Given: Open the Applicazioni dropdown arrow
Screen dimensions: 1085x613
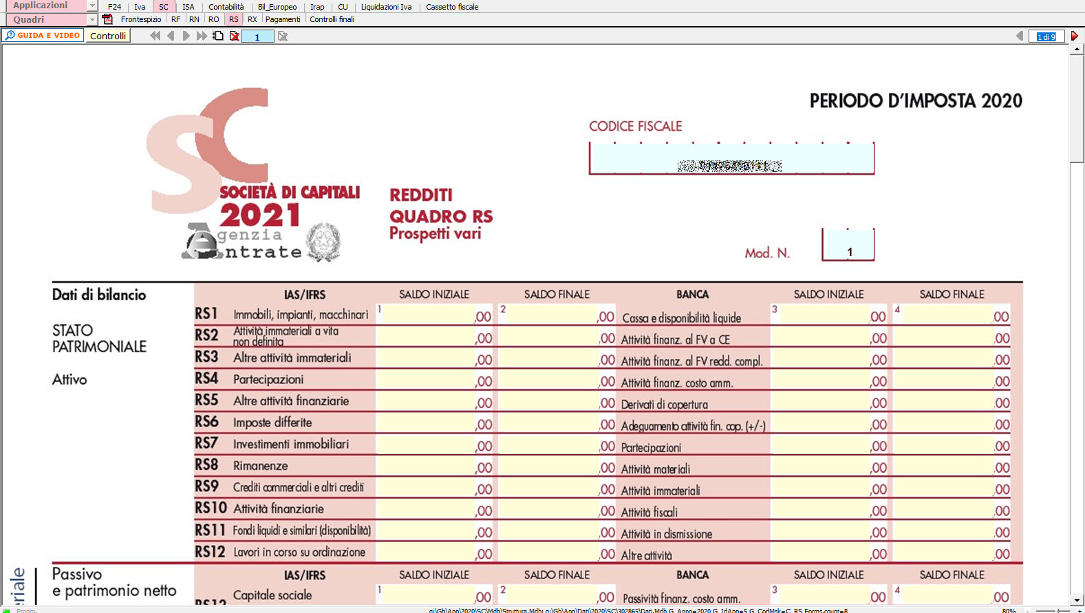Looking at the screenshot, I should click(x=92, y=6).
